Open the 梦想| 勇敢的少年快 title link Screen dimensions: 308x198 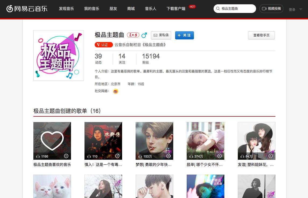(x=153, y=165)
